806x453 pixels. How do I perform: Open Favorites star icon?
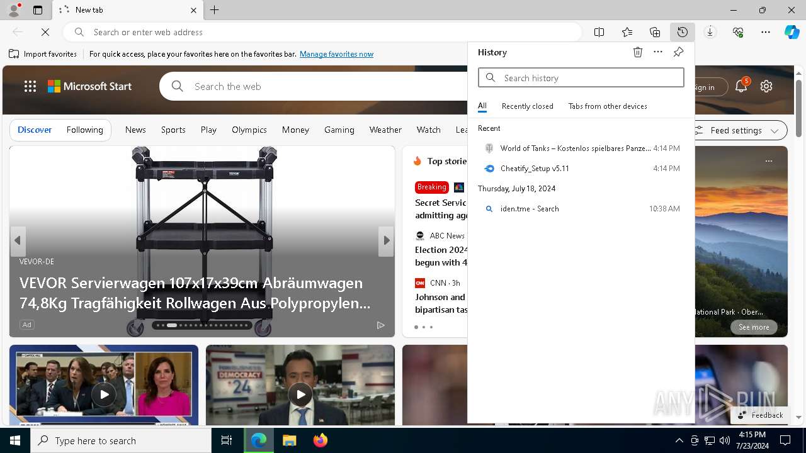(627, 32)
